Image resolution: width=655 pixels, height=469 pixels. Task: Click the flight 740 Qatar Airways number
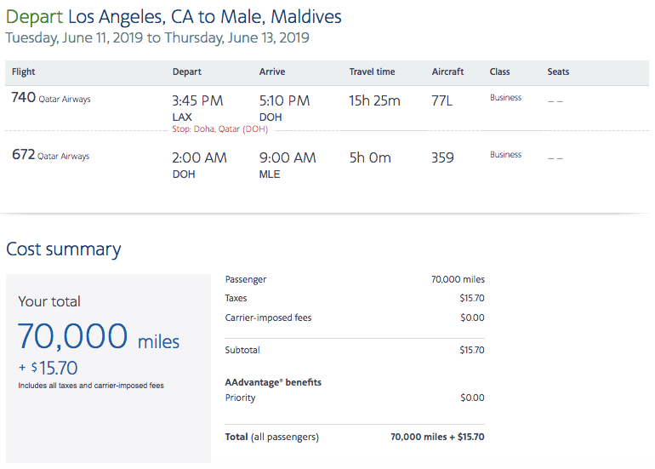24,98
